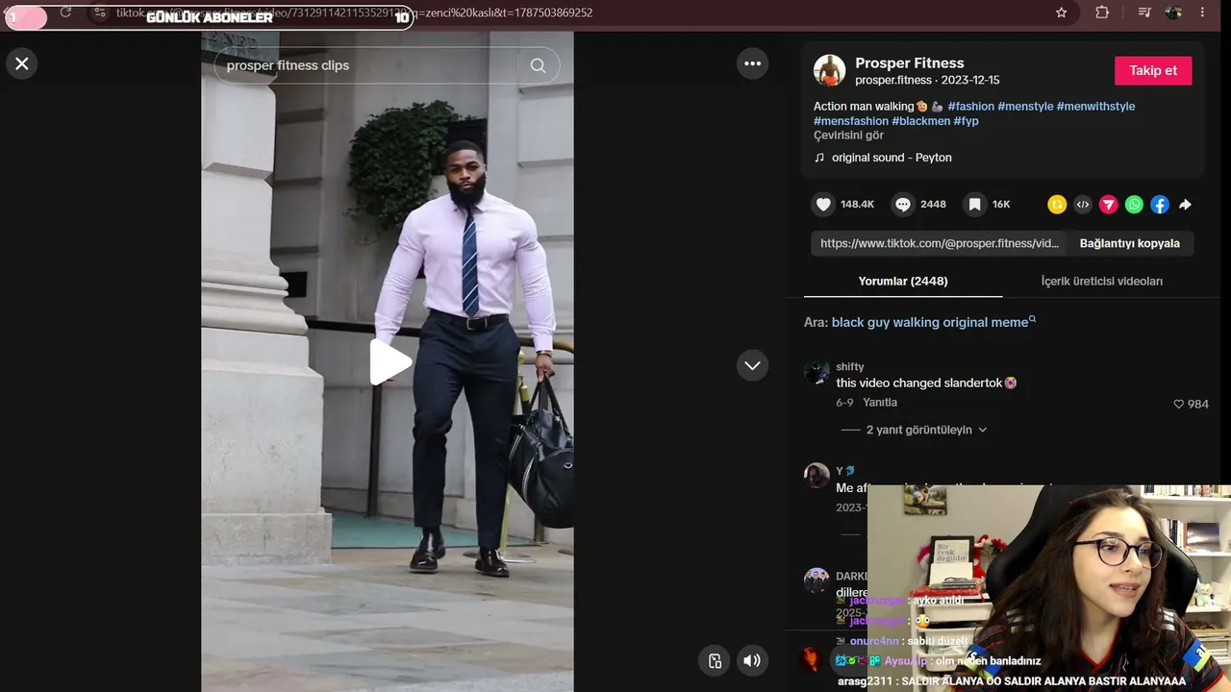Open the shifty username on the comment
Viewport: 1231px width, 692px height.
tap(850, 366)
